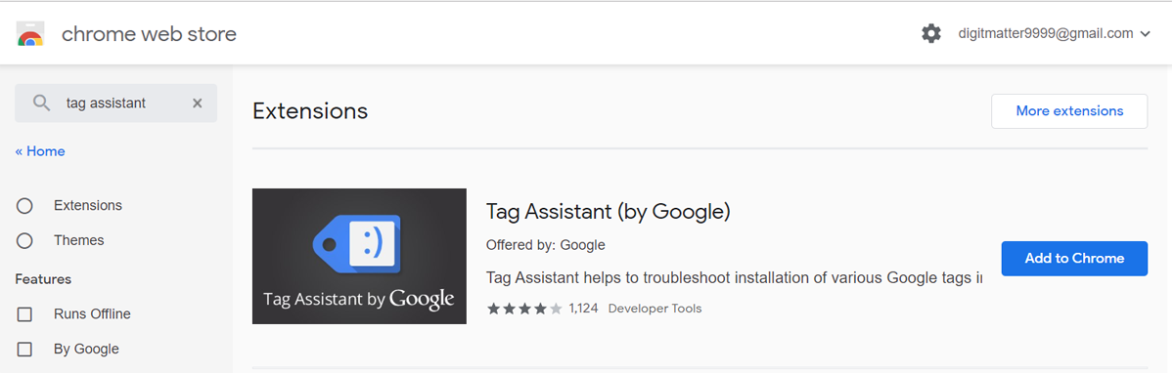Click the More extensions button
Image resolution: width=1174 pixels, height=373 pixels.
[x=1069, y=111]
